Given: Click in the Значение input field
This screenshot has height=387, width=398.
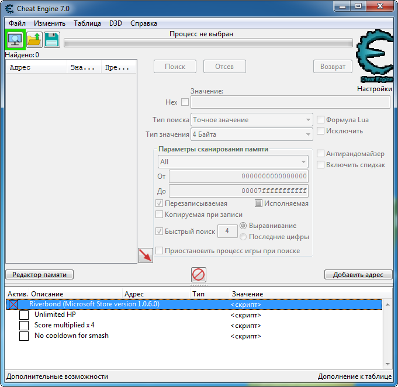Looking at the screenshot, I should point(290,102).
